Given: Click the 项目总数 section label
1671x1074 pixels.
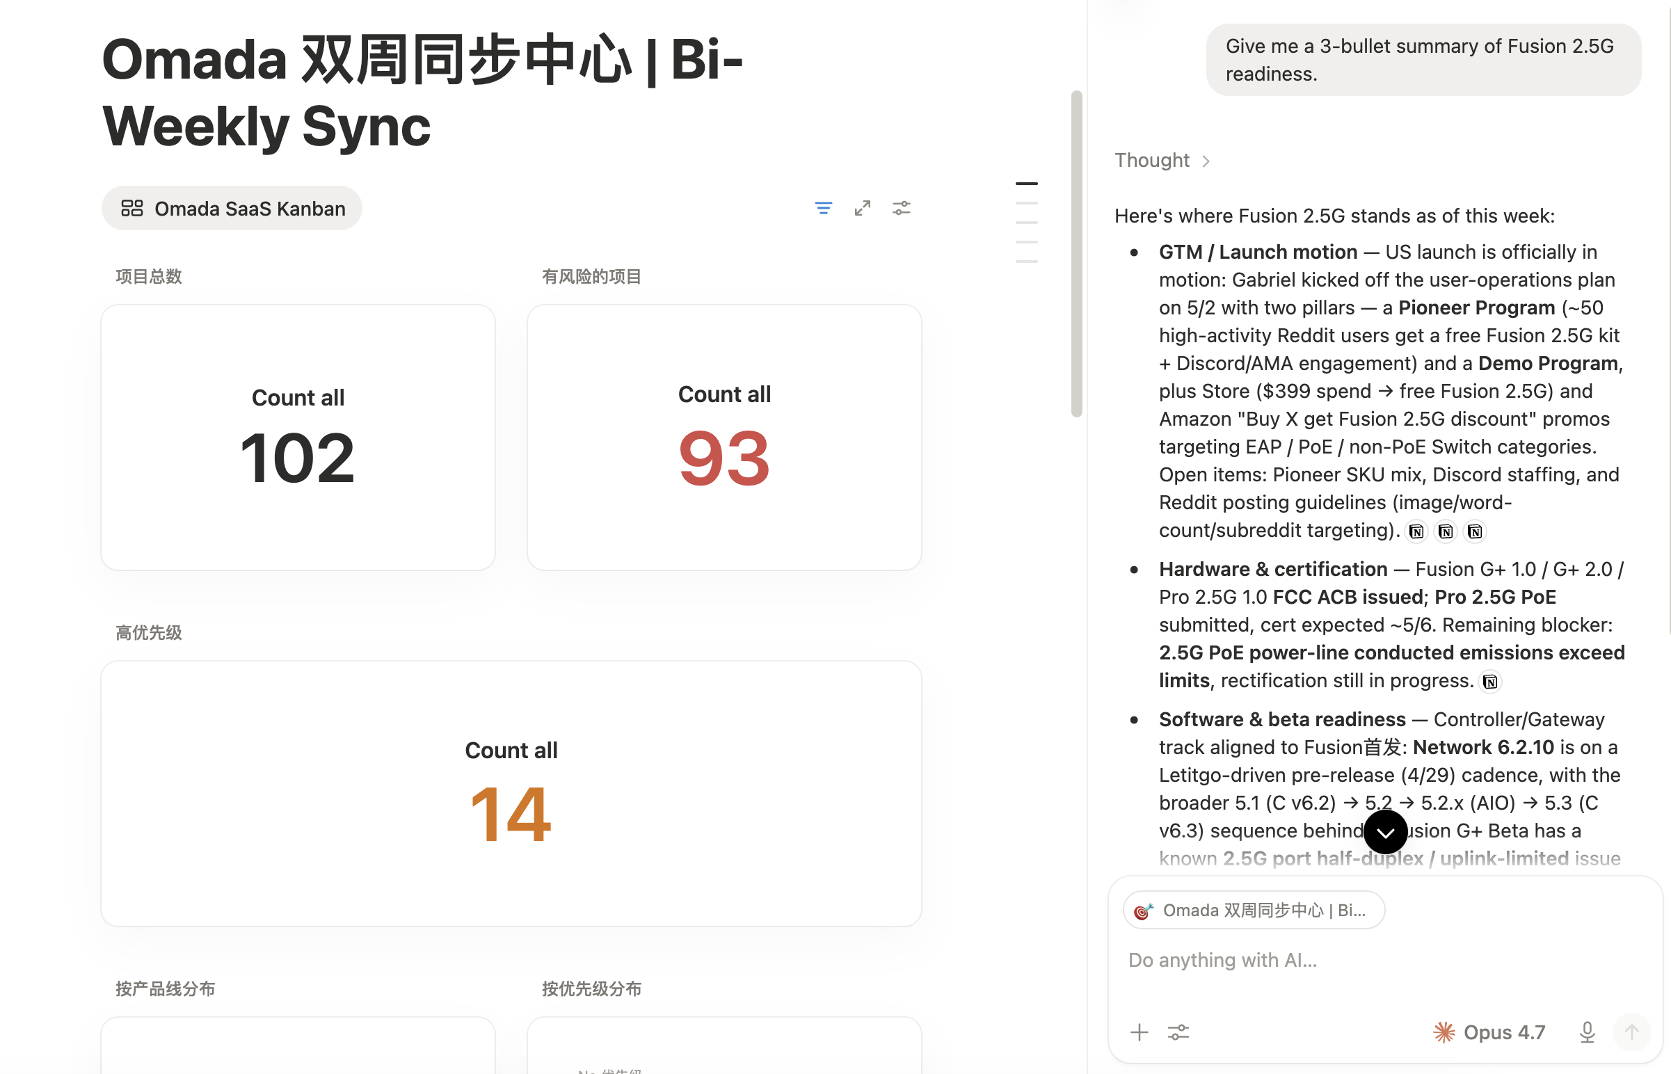Looking at the screenshot, I should pos(149,277).
